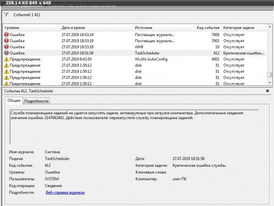274x206 pixels.
Task: Select the WMI source cell
Action: tap(139, 47)
